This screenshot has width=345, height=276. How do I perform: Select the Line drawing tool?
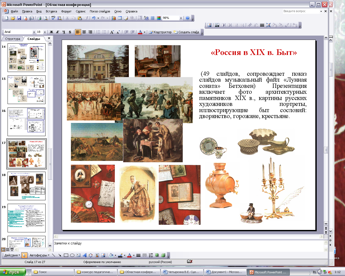[53, 255]
